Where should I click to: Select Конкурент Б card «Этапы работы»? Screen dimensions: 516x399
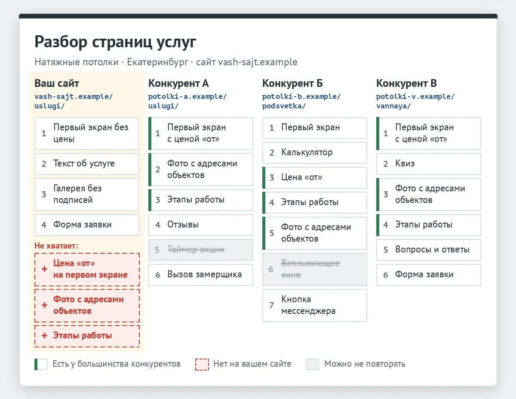315,203
